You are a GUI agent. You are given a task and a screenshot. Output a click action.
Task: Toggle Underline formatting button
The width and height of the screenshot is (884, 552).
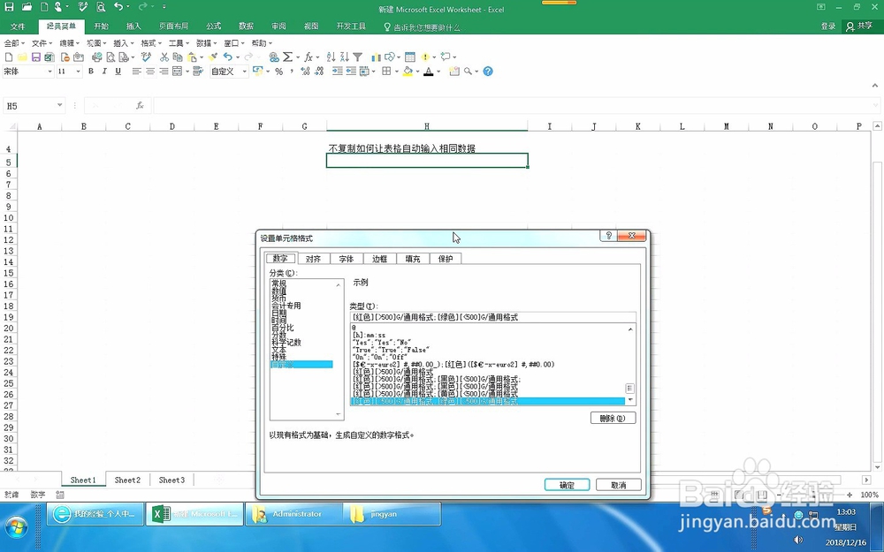pos(118,72)
